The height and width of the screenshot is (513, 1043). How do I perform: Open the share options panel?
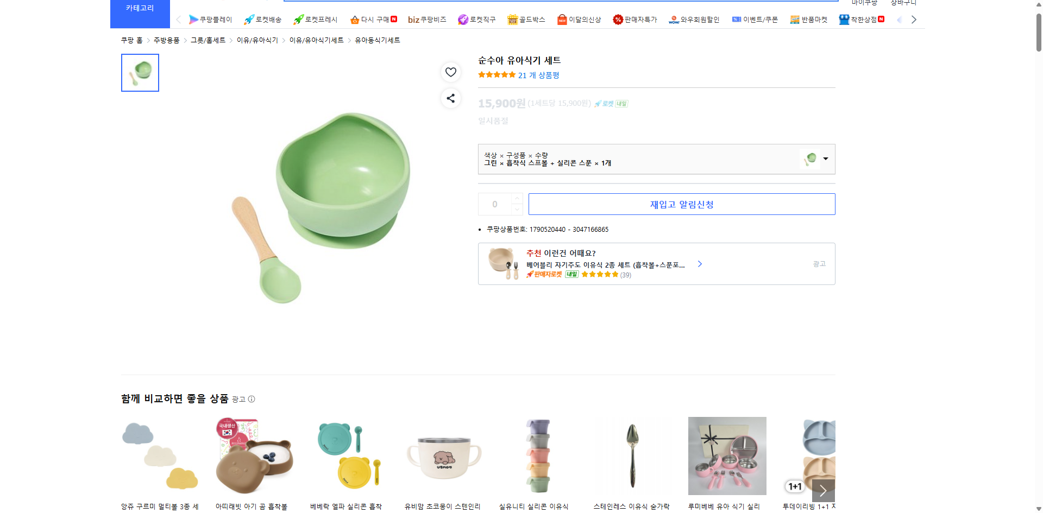click(x=450, y=98)
